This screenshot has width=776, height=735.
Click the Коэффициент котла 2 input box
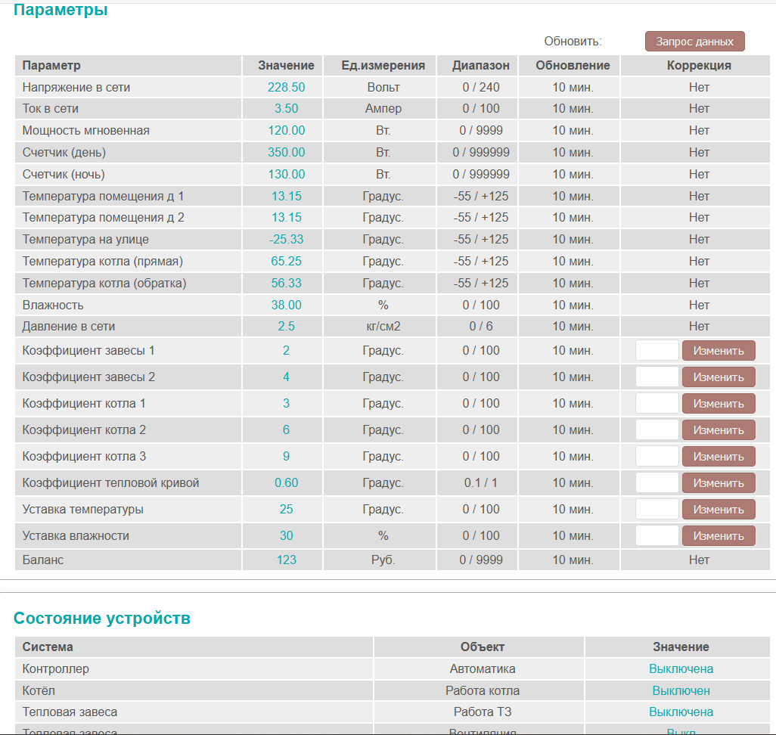tap(656, 430)
